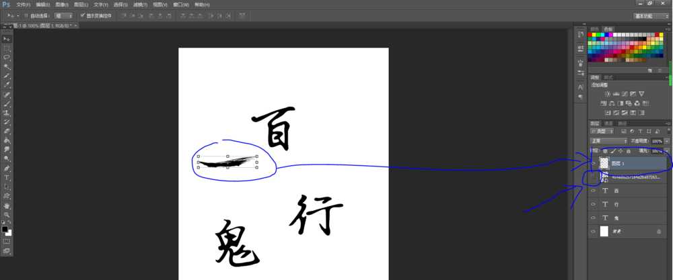Screen dimensions: 673x280
Task: Select the Healing Brush tool
Action: [7, 95]
